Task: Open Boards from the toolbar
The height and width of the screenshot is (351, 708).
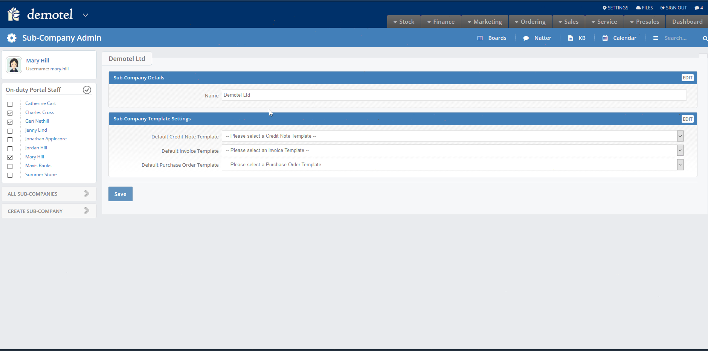Action: [492, 38]
